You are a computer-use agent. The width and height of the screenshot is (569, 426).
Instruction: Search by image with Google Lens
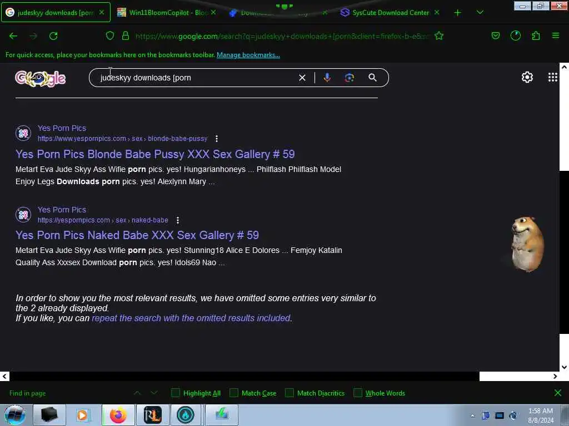350,78
